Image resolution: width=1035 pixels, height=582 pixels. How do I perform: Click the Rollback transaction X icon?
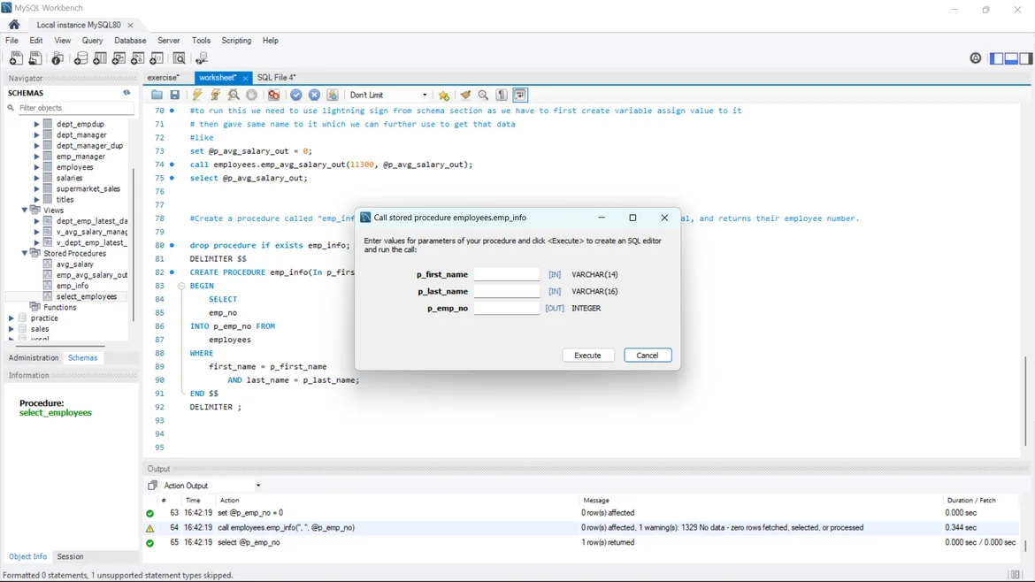(314, 95)
